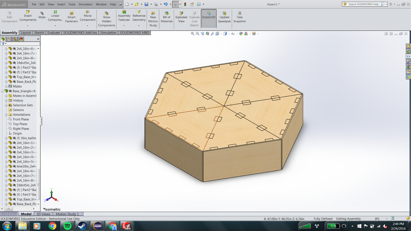411x231 pixels.
Task: Open the 3D Views tab
Action: click(x=43, y=214)
